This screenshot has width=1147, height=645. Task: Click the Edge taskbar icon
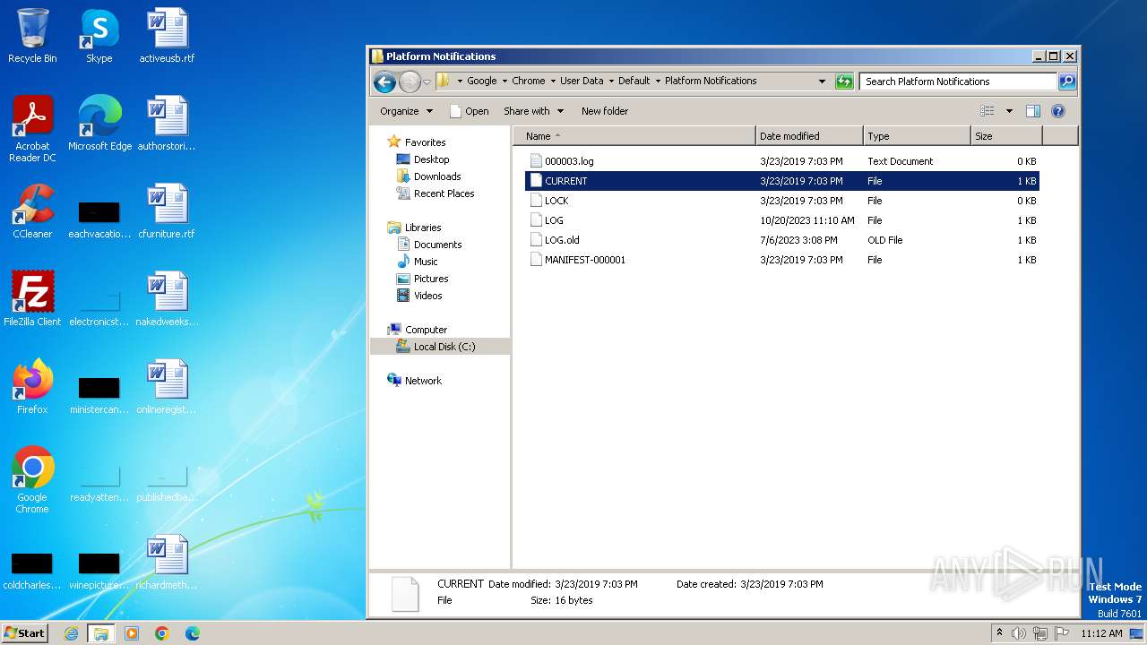tap(192, 633)
